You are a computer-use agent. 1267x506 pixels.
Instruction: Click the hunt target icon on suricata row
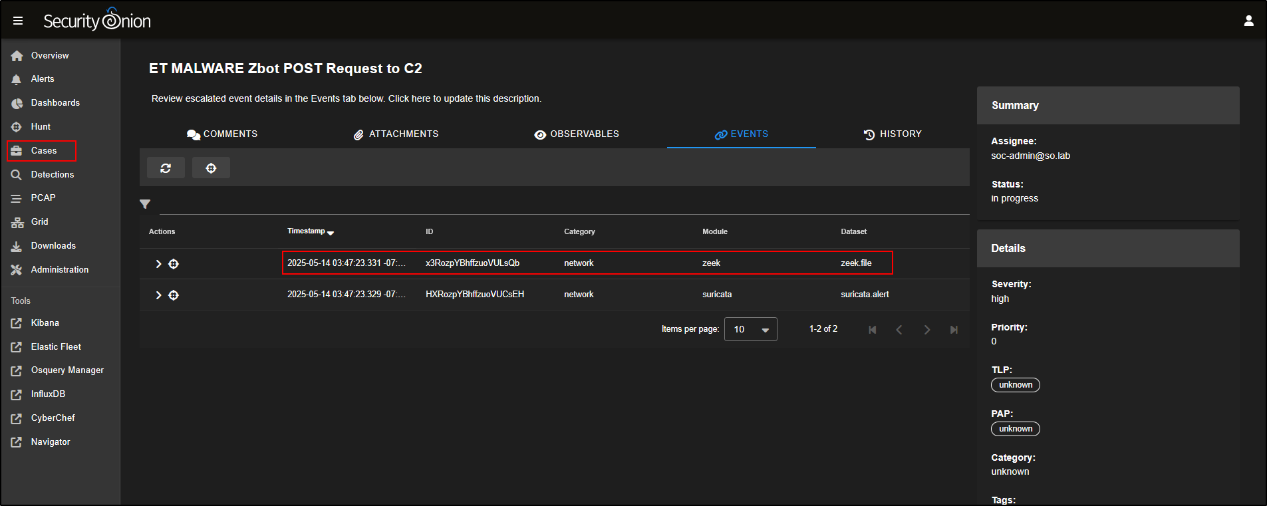174,295
